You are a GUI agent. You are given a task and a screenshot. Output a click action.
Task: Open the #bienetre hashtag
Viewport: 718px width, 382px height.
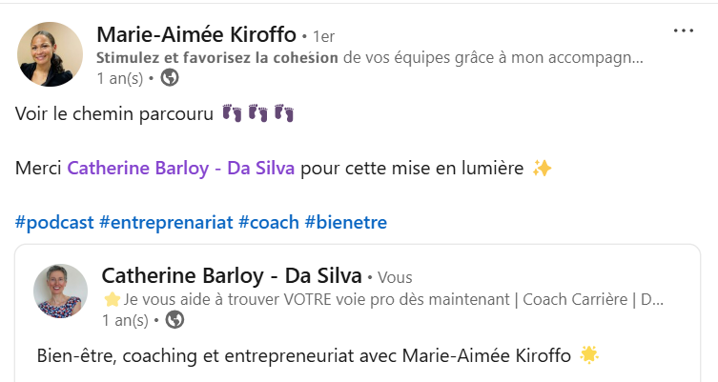[346, 223]
